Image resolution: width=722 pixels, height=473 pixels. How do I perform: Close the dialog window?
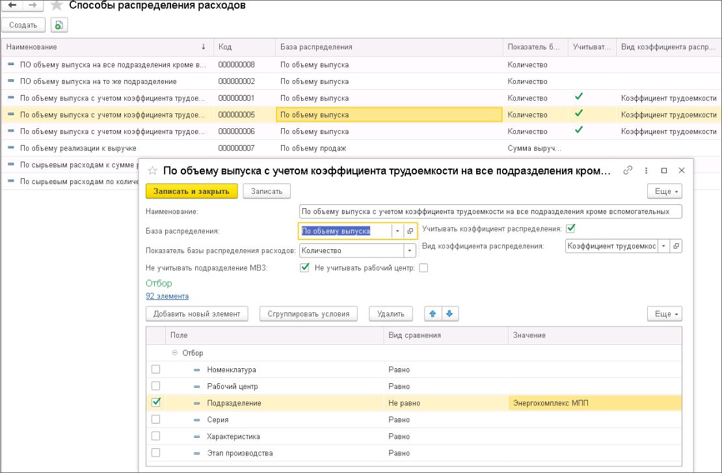tap(682, 170)
